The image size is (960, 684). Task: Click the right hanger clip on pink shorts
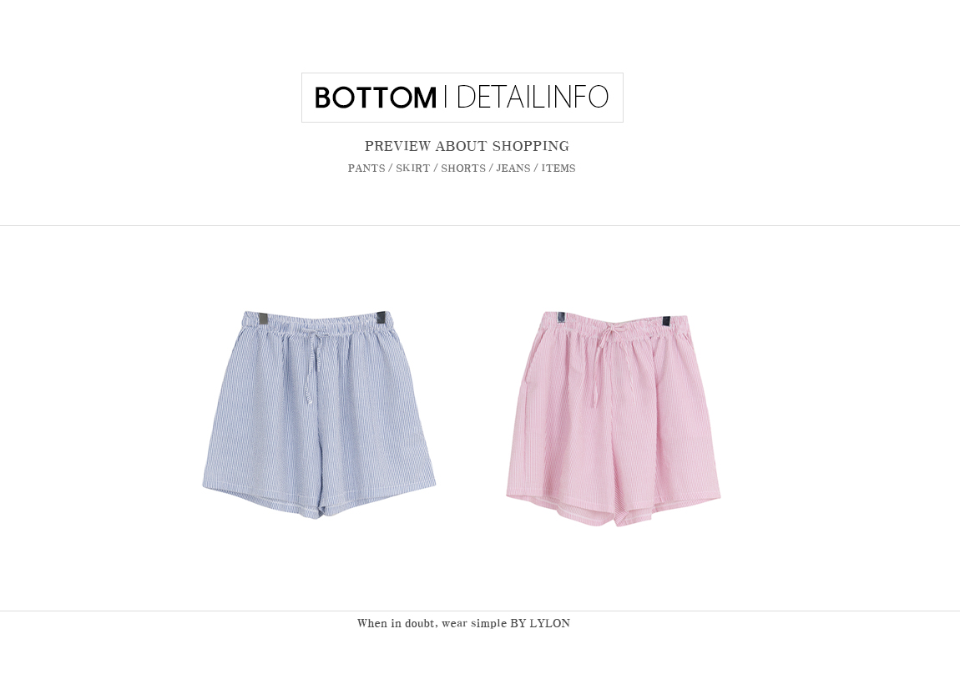click(x=666, y=320)
